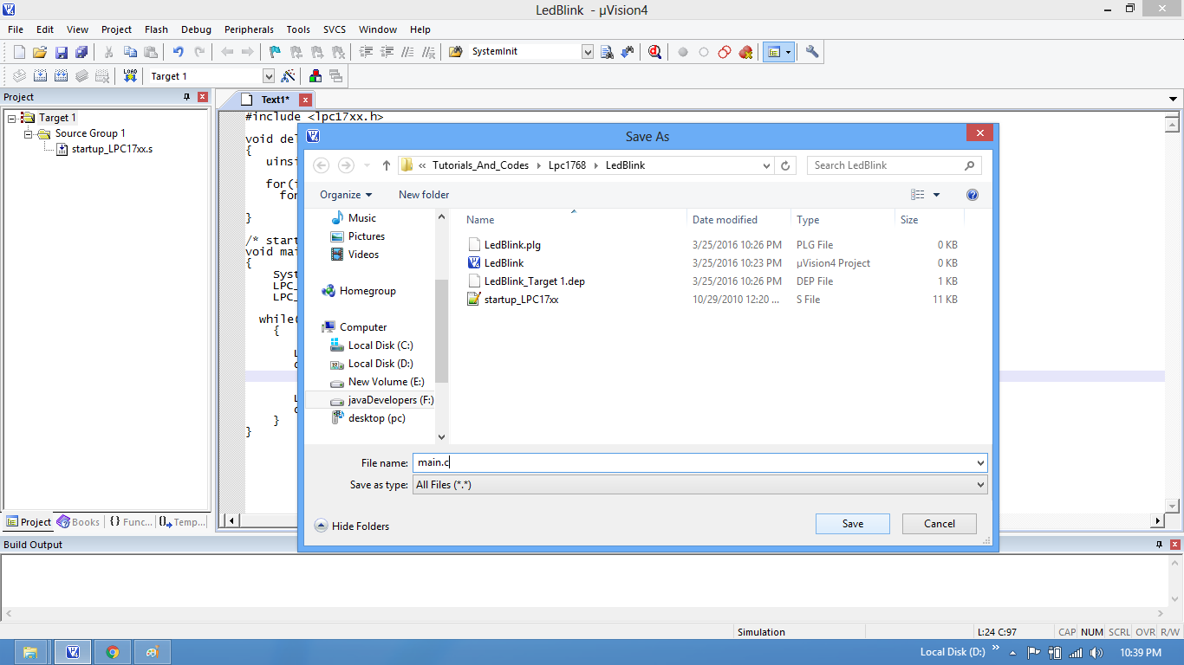
Task: Click the Manage Multi-Project Workspace icon
Action: pos(336,76)
